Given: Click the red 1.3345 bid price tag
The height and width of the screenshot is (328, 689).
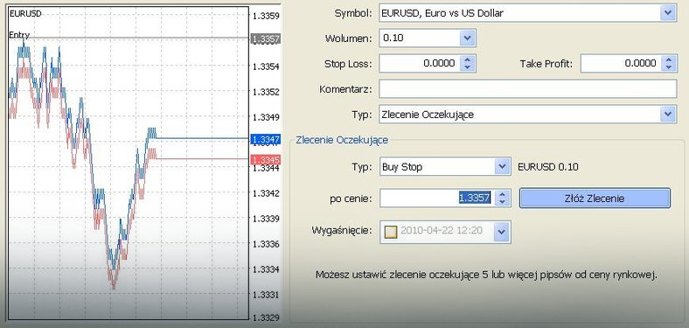Looking at the screenshot, I should coord(266,159).
